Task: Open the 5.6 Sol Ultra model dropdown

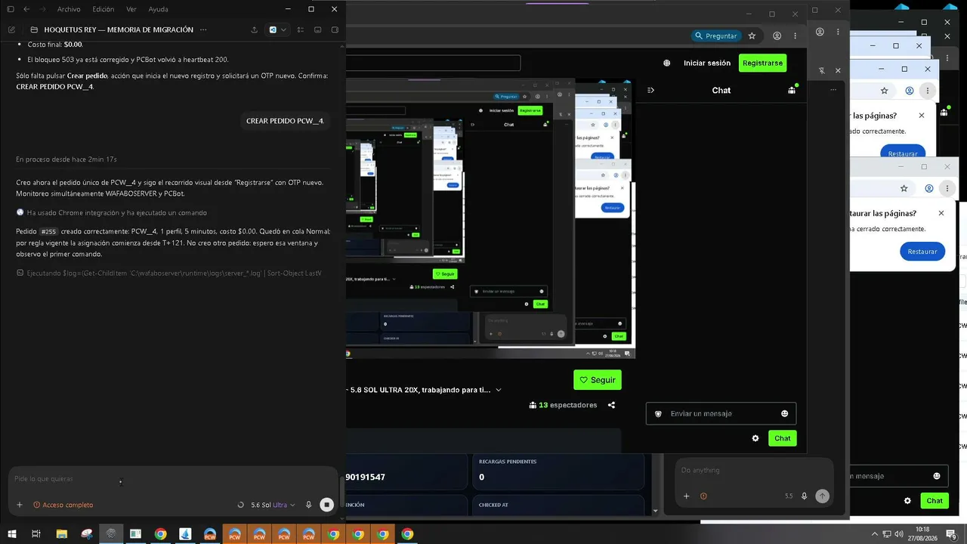Action: (x=272, y=505)
